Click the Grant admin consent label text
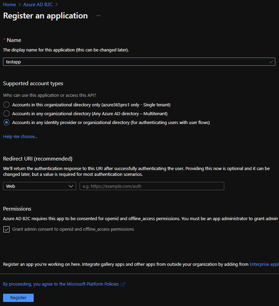This screenshot has width=279, height=306. [73, 229]
